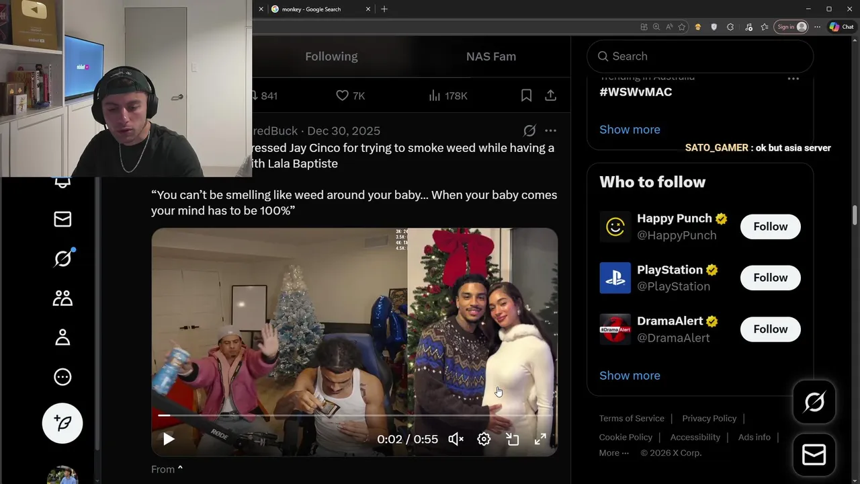Image resolution: width=860 pixels, height=484 pixels.
Task: Open DramaAlert profile avatar
Action: pyautogui.click(x=615, y=329)
